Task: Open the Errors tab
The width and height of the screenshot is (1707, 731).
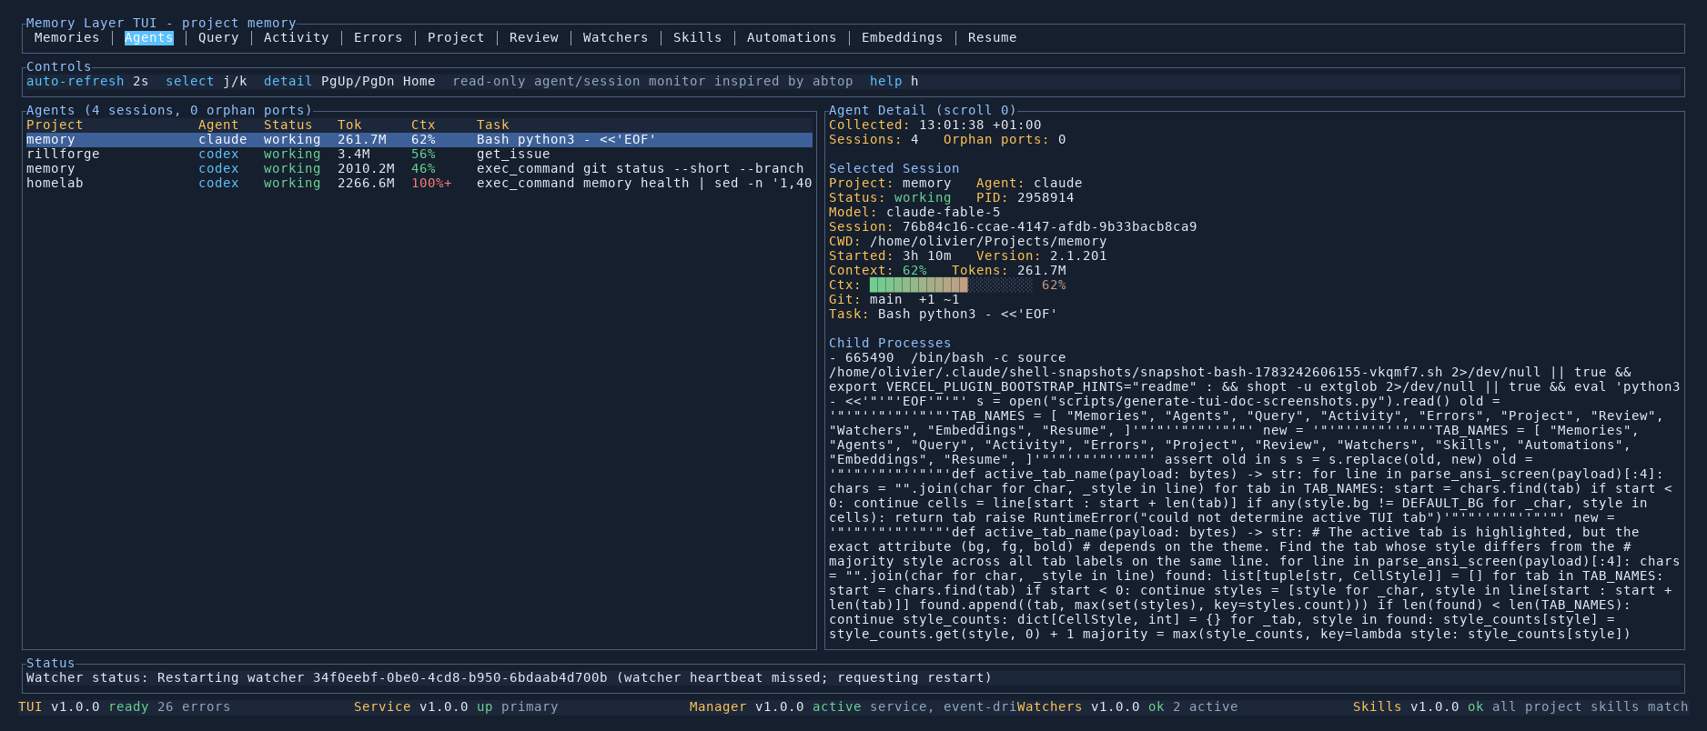Action: (378, 37)
